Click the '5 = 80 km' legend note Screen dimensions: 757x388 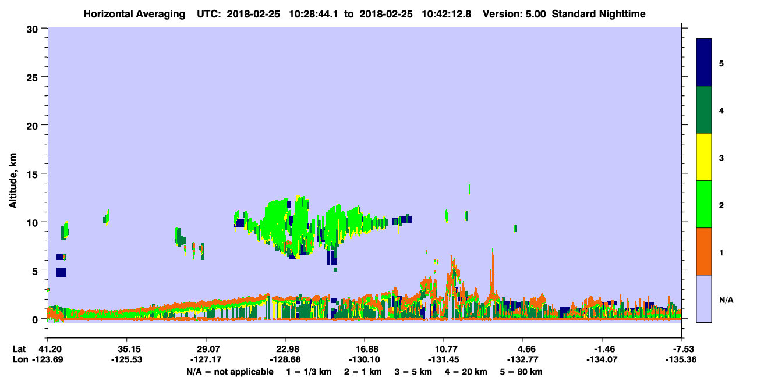(522, 372)
